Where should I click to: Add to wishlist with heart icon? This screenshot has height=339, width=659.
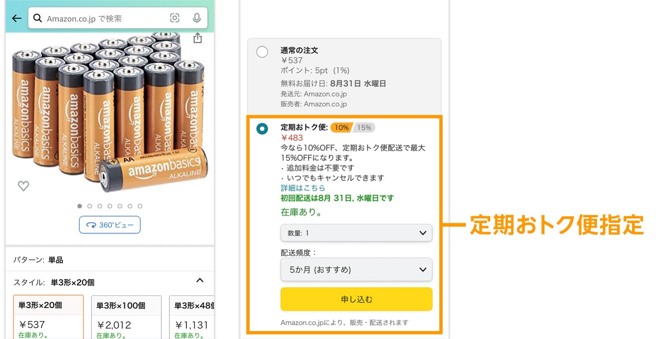click(x=23, y=186)
